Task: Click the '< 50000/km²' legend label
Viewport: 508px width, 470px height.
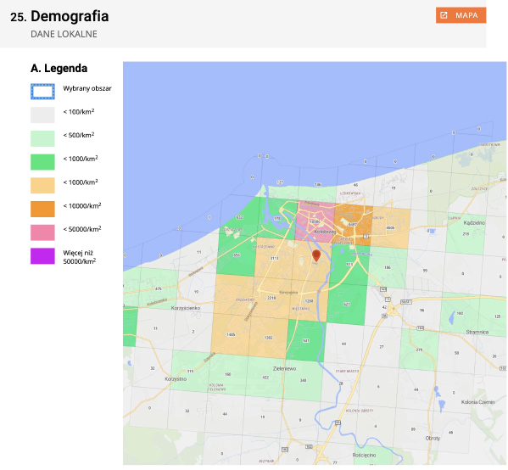Action: [x=82, y=229]
